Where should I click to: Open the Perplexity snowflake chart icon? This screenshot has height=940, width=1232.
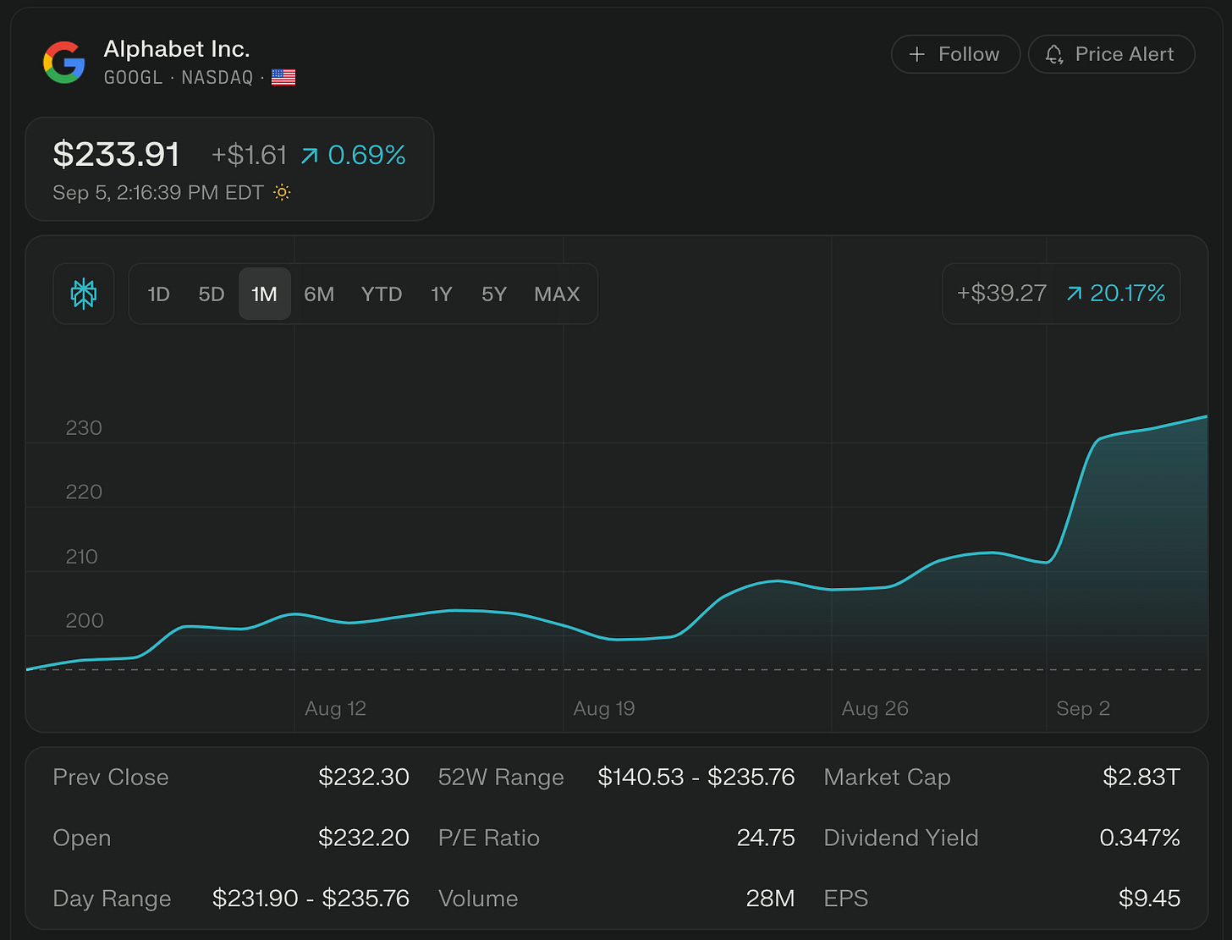point(84,294)
